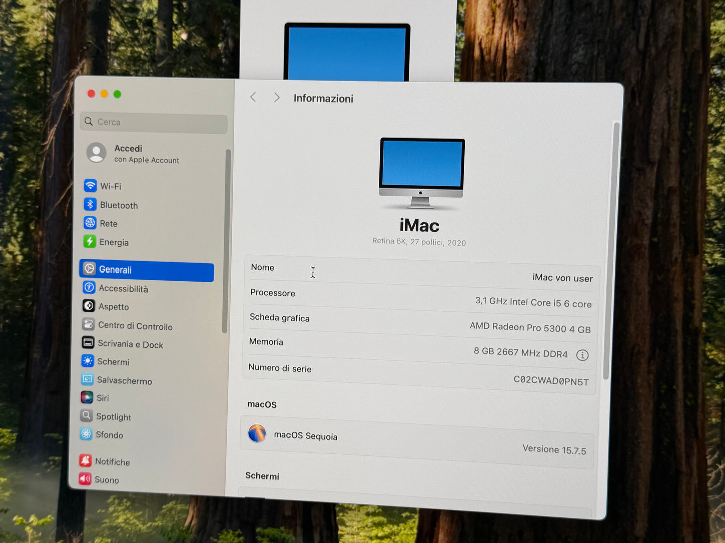Viewport: 725px width, 543px height.
Task: Select the Aspetto icon
Action: 89,306
